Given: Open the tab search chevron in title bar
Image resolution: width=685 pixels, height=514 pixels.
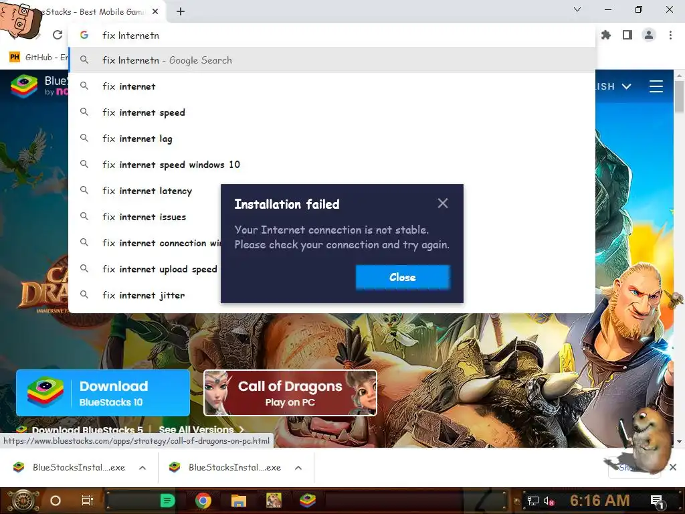Looking at the screenshot, I should [577, 9].
